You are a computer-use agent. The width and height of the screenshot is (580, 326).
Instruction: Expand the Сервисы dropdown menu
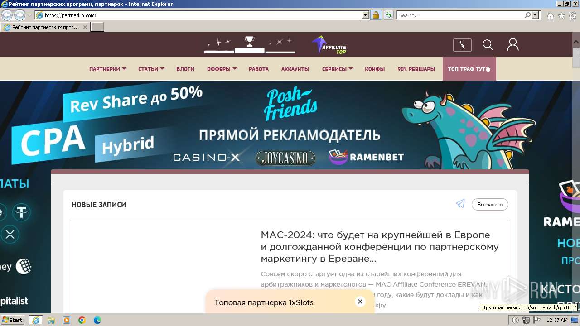(x=337, y=69)
